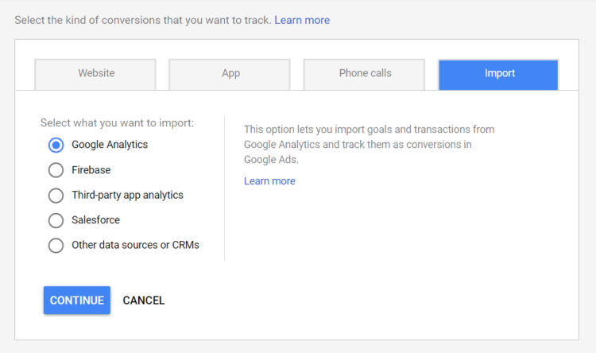The height and width of the screenshot is (353, 596).
Task: Select the Salesforce radio circle
Action: pos(56,220)
